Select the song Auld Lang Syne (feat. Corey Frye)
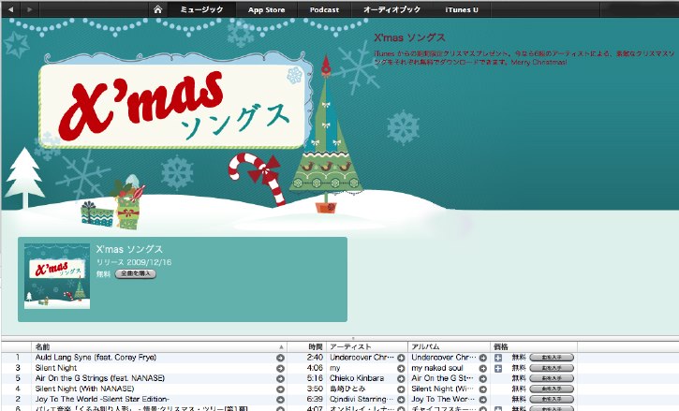The height and width of the screenshot is (411, 679). point(96,358)
